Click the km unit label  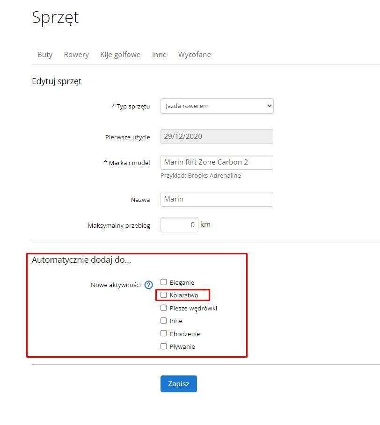(205, 224)
